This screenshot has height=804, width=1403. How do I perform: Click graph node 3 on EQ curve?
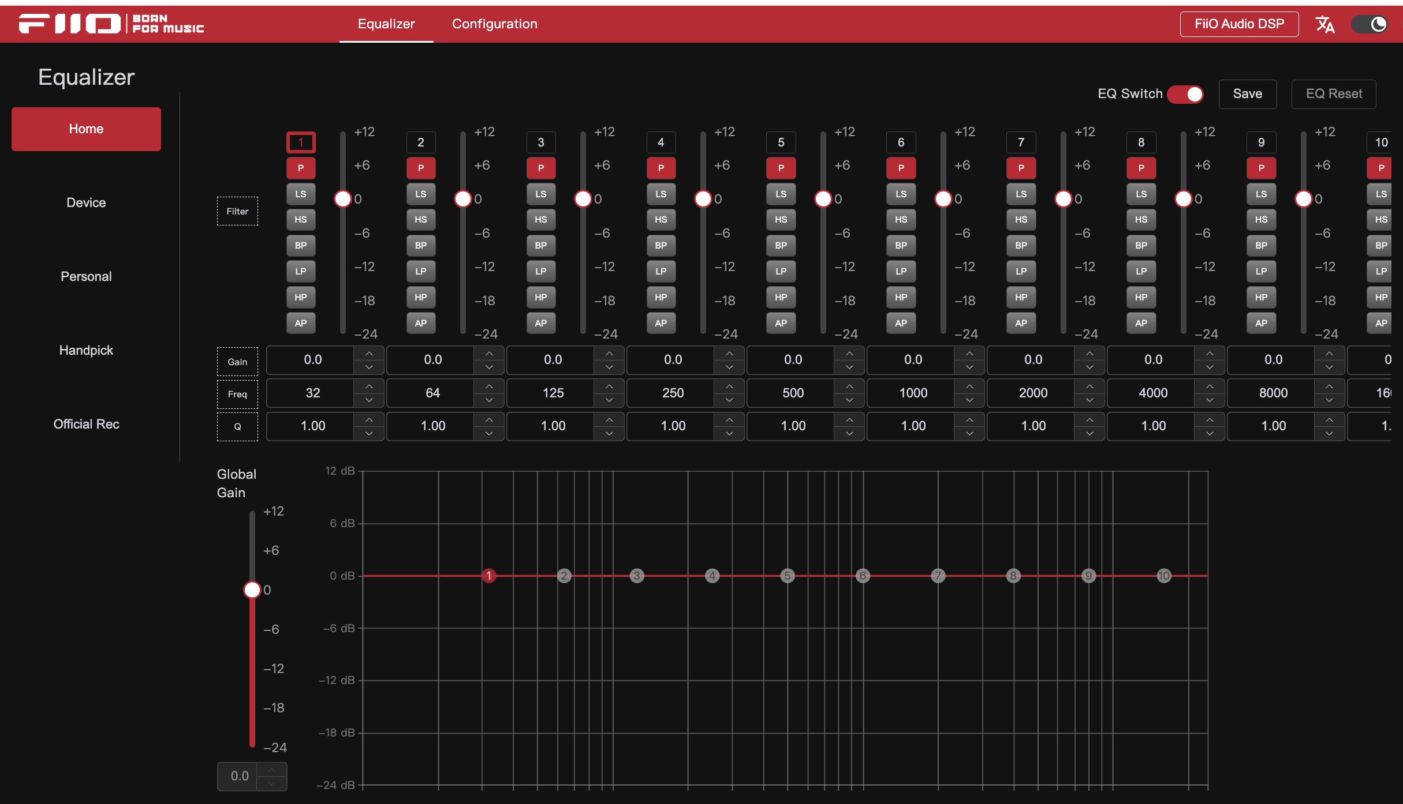point(637,576)
